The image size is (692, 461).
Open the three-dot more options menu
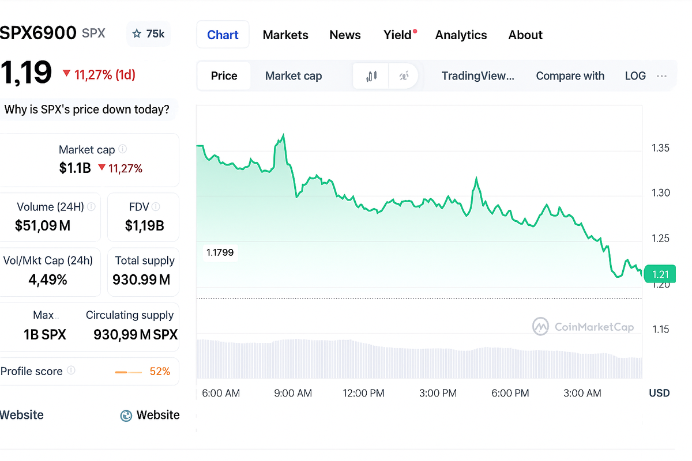(x=661, y=76)
